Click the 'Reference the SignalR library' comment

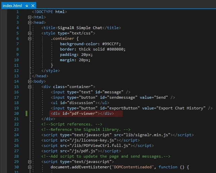coord(86,129)
